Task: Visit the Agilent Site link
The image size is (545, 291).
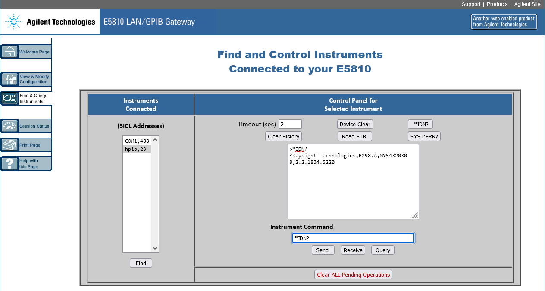Action: tap(527, 4)
